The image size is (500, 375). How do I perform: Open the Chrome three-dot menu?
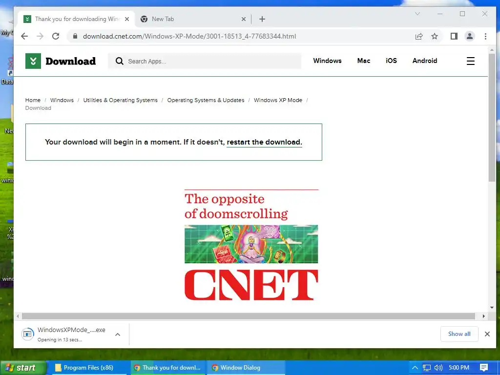click(485, 36)
